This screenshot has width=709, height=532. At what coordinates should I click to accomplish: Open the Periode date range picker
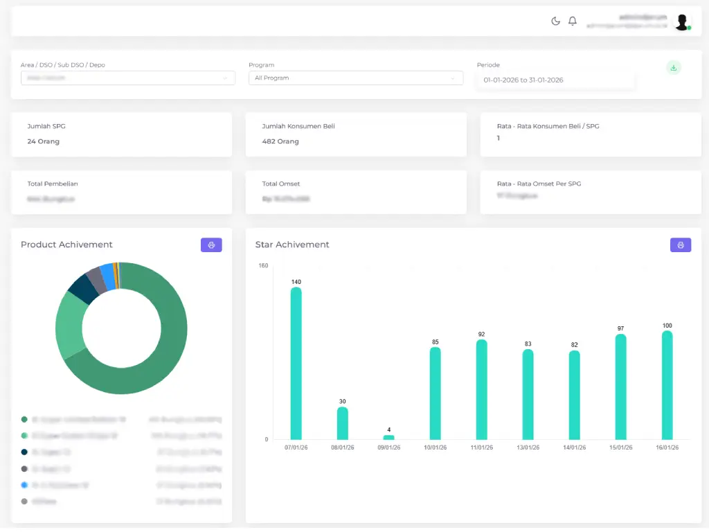pos(555,80)
